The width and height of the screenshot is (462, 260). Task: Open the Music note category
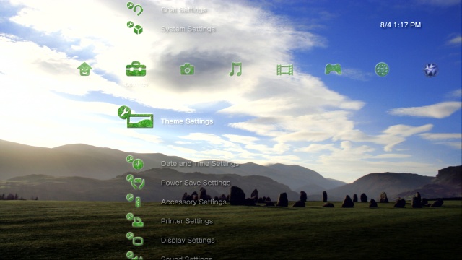[235, 69]
